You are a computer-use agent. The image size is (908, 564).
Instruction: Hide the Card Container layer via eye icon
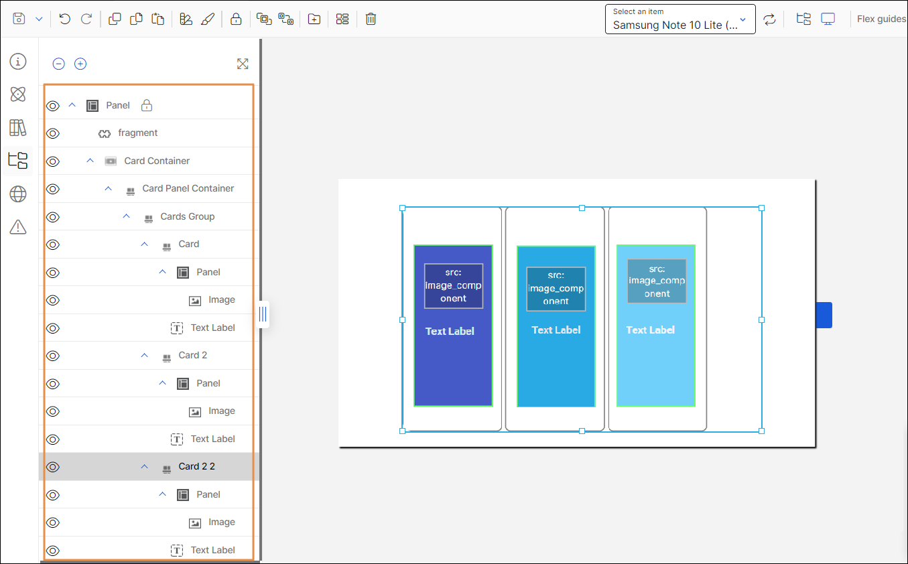tap(53, 161)
